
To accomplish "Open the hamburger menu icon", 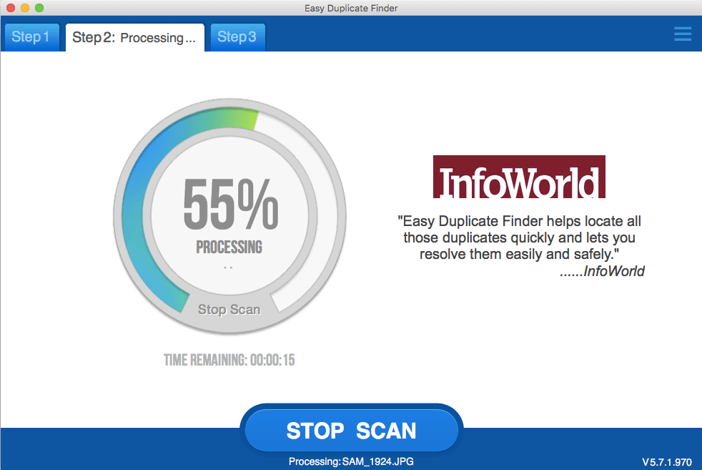I will pos(682,34).
